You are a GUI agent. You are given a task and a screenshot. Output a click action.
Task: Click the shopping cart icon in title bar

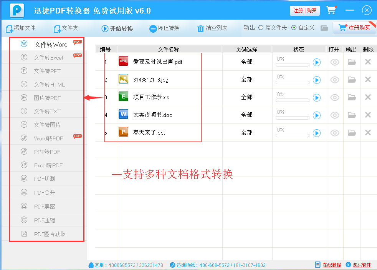[x=331, y=10]
